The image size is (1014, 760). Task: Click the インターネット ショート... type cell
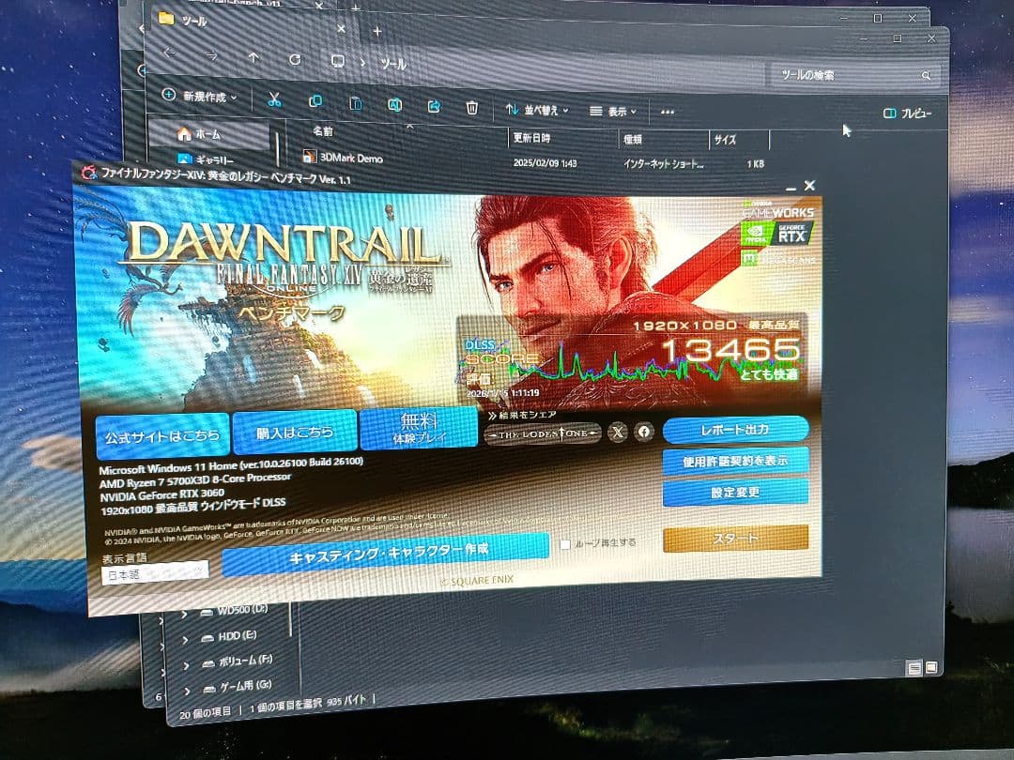click(x=663, y=164)
